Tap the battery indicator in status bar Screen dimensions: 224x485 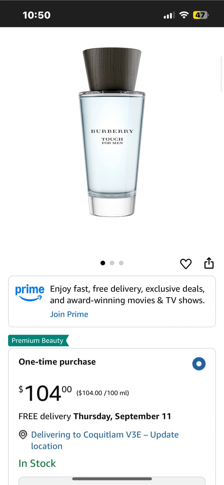click(200, 15)
